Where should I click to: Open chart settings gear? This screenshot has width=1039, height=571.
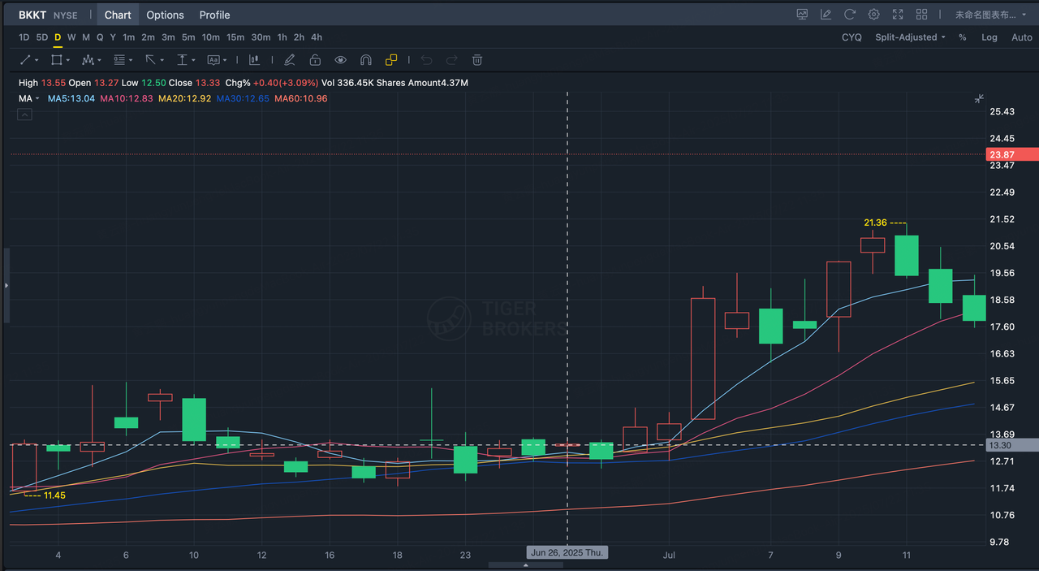873,14
